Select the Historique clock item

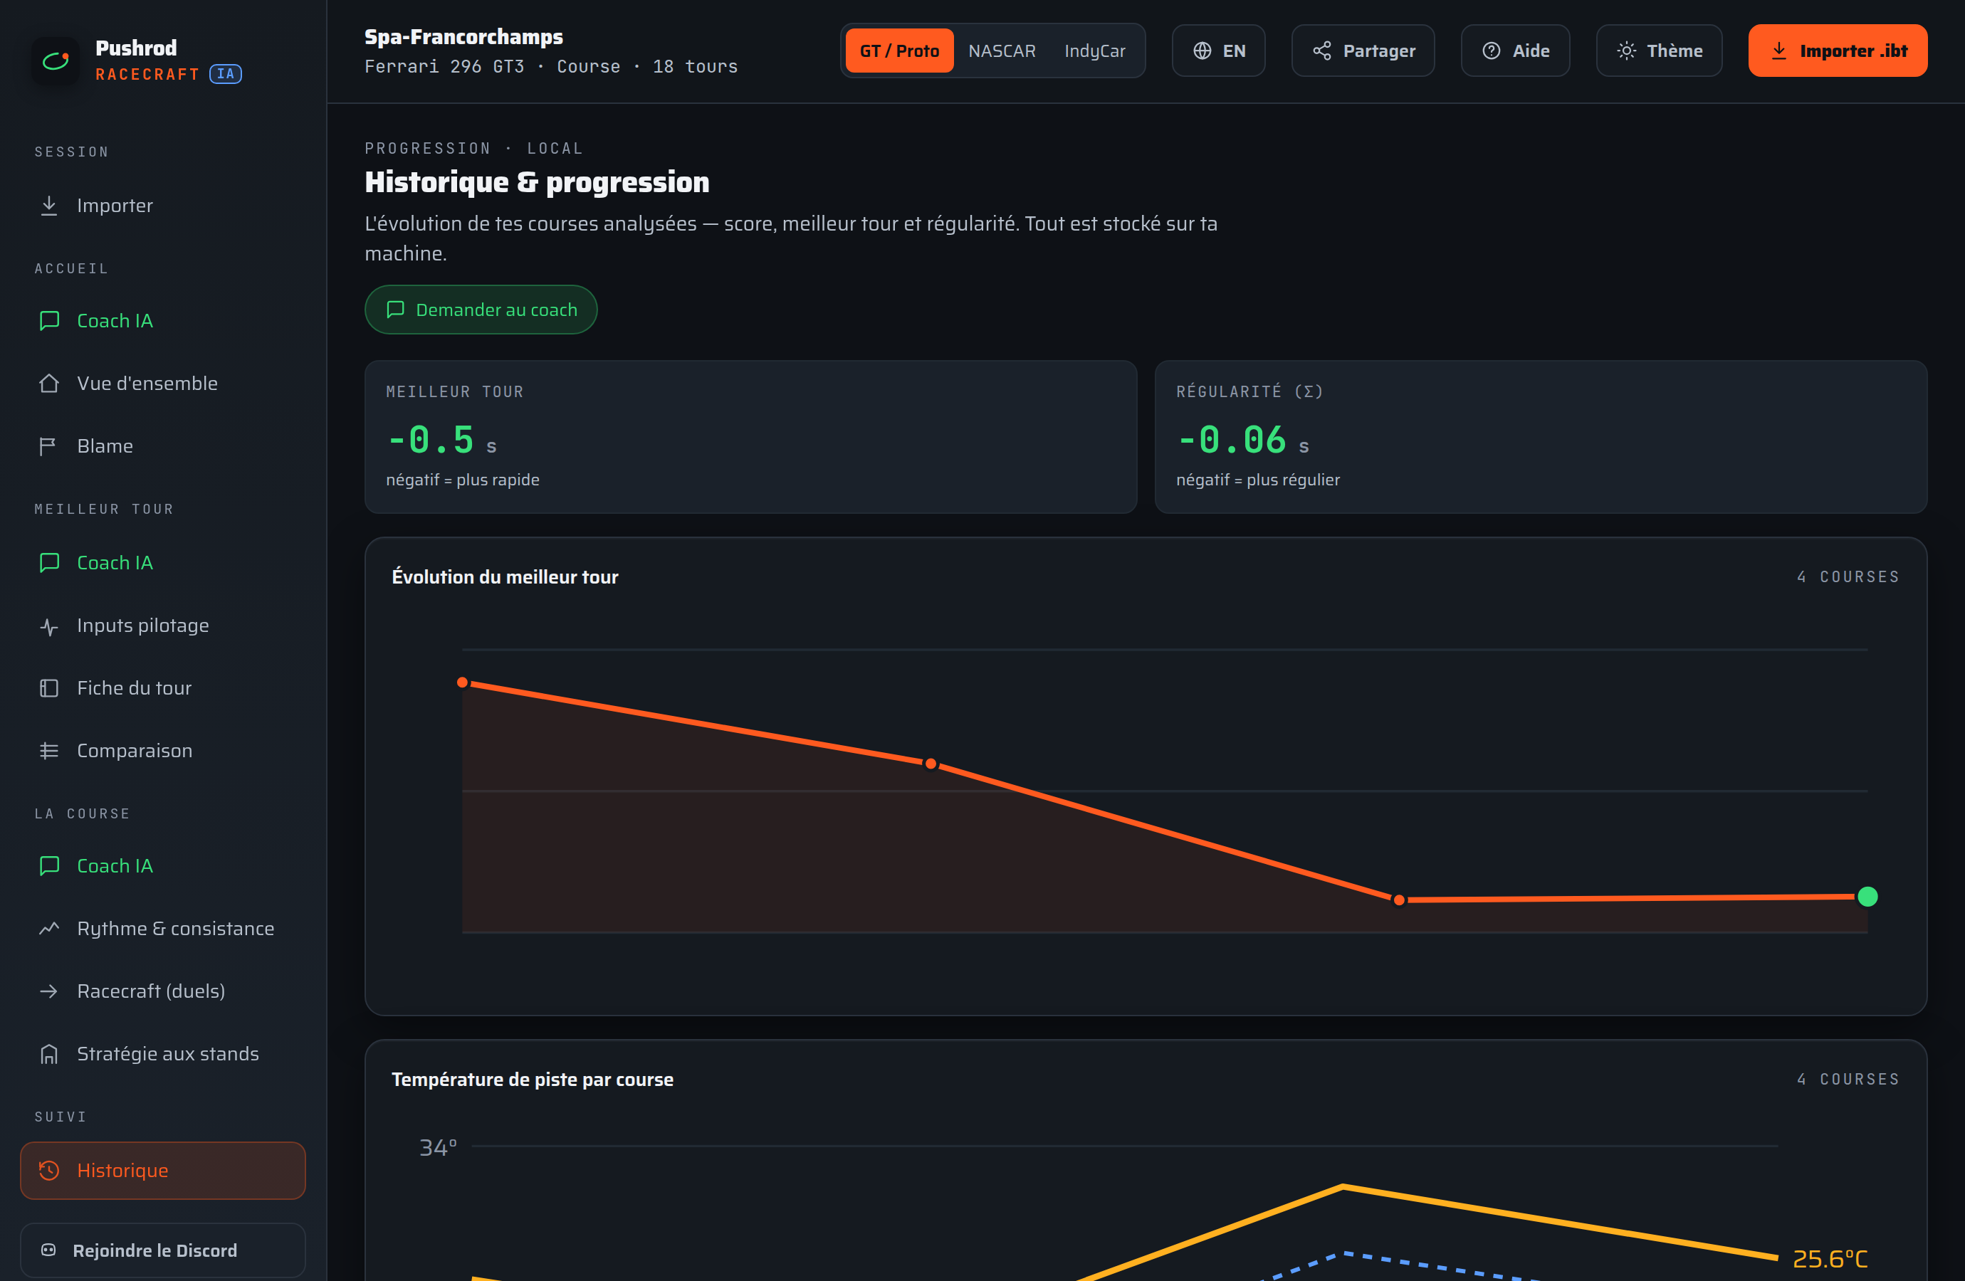[162, 1171]
